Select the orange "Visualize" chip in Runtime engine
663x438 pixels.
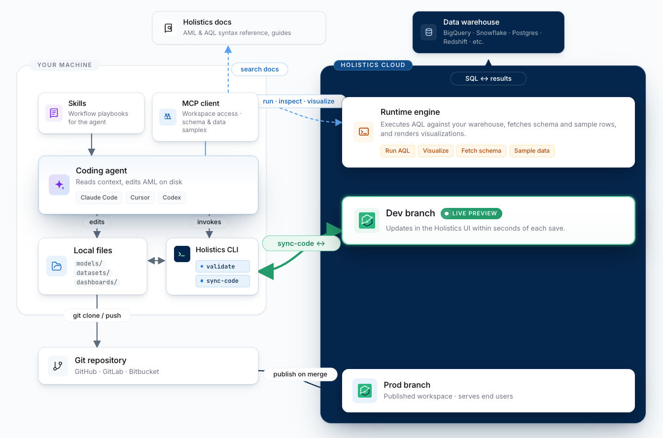click(436, 151)
